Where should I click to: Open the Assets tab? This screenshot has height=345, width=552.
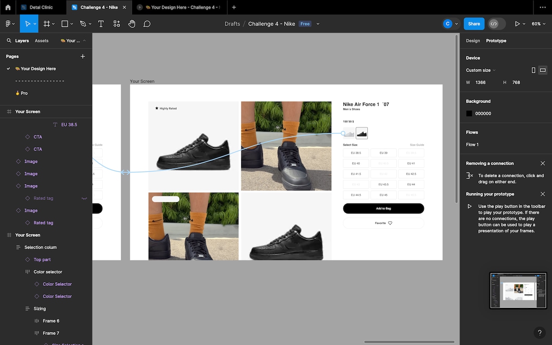click(x=42, y=41)
